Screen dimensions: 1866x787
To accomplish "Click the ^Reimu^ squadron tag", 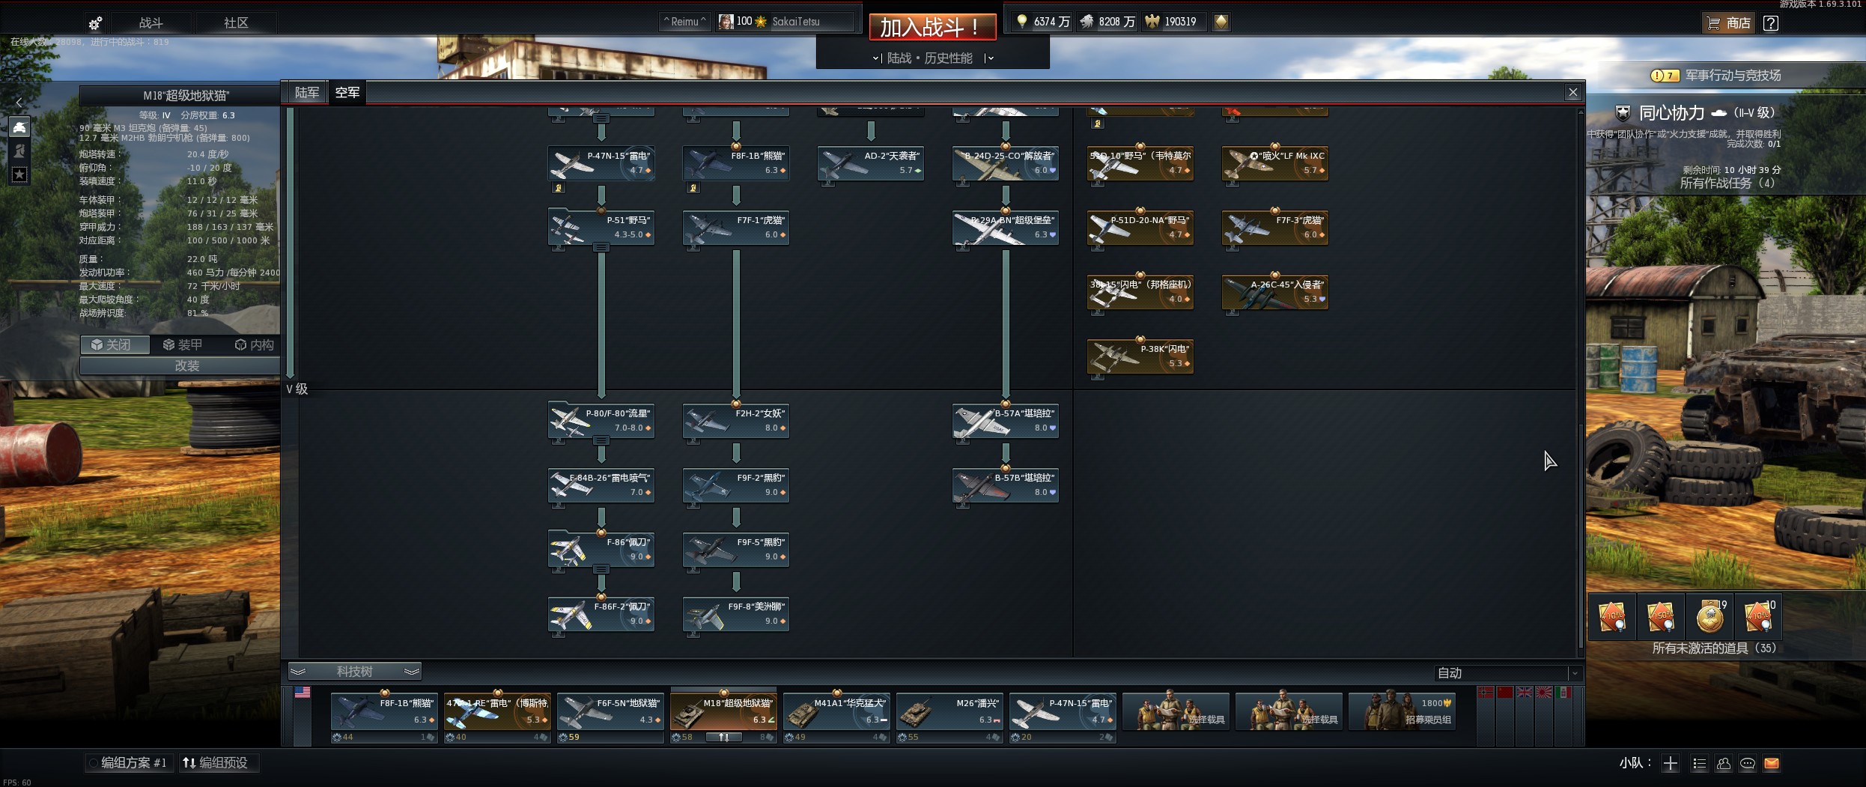I will point(684,22).
